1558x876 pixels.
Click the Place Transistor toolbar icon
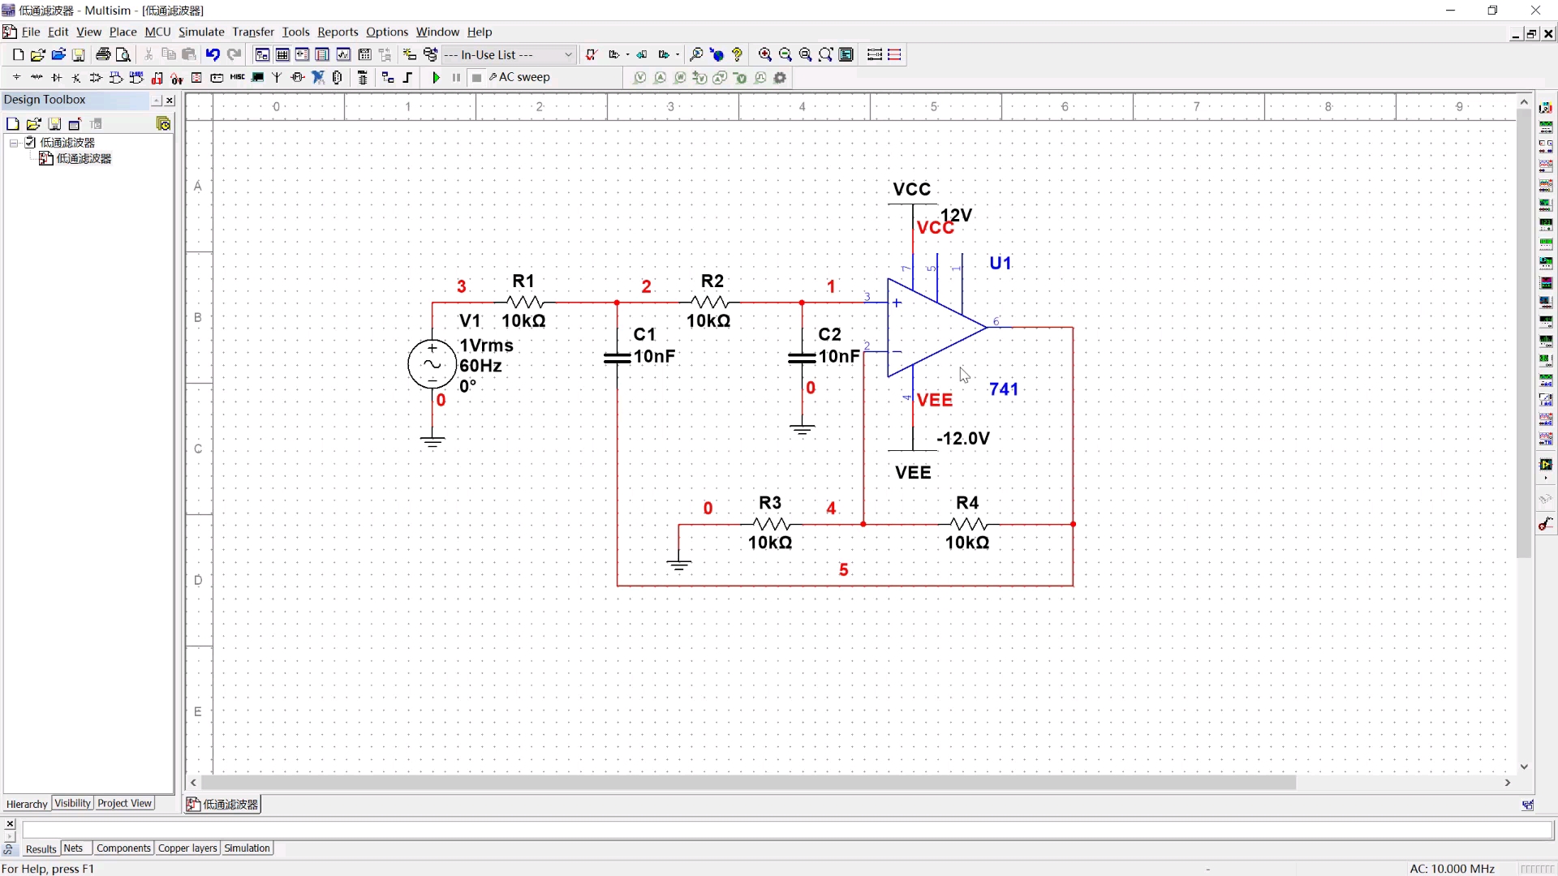76,78
